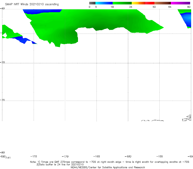Click the green segment of the color bar

pyautogui.click(x=122, y=3)
